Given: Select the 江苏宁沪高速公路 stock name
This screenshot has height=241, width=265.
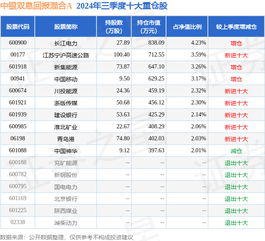Looking at the screenshot, I should pos(66,55).
